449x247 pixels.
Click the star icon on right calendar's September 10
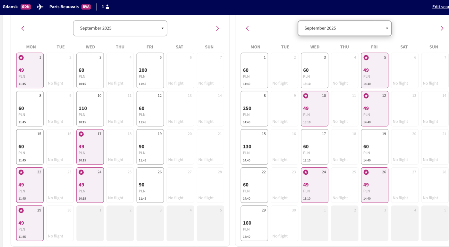tap(306, 96)
